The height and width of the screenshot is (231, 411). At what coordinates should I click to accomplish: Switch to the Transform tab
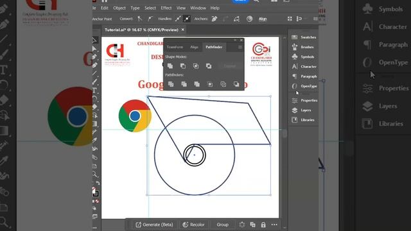[175, 47]
